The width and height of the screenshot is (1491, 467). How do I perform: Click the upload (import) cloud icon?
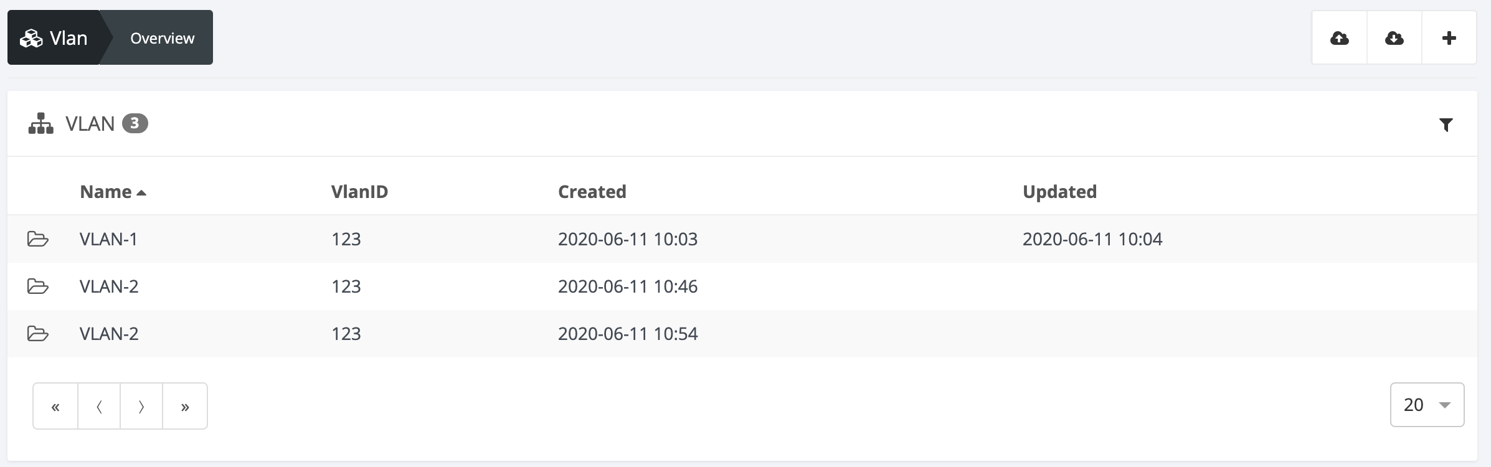click(1340, 37)
